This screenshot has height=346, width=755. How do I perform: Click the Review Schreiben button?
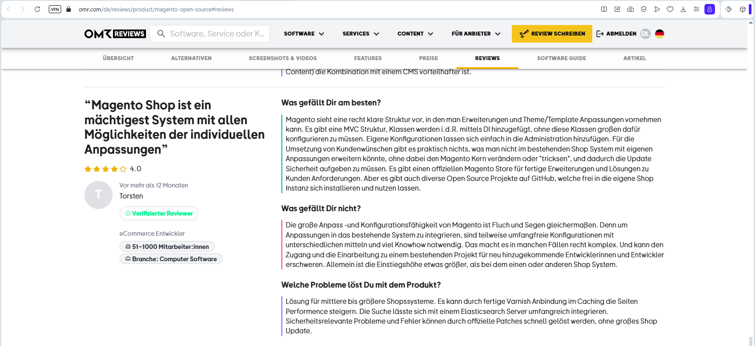(552, 34)
